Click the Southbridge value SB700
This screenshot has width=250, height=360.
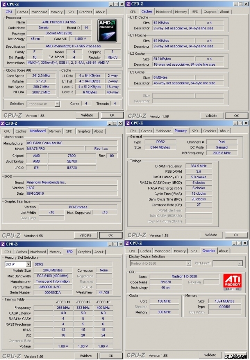tap(72, 161)
